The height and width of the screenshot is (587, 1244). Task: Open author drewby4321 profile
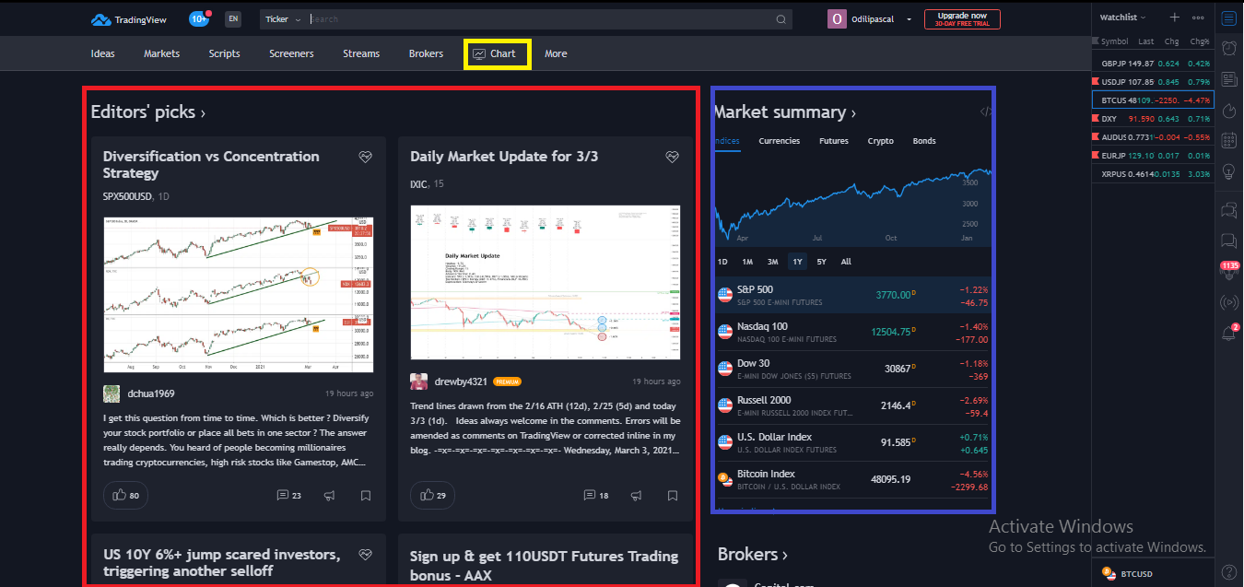pos(459,382)
